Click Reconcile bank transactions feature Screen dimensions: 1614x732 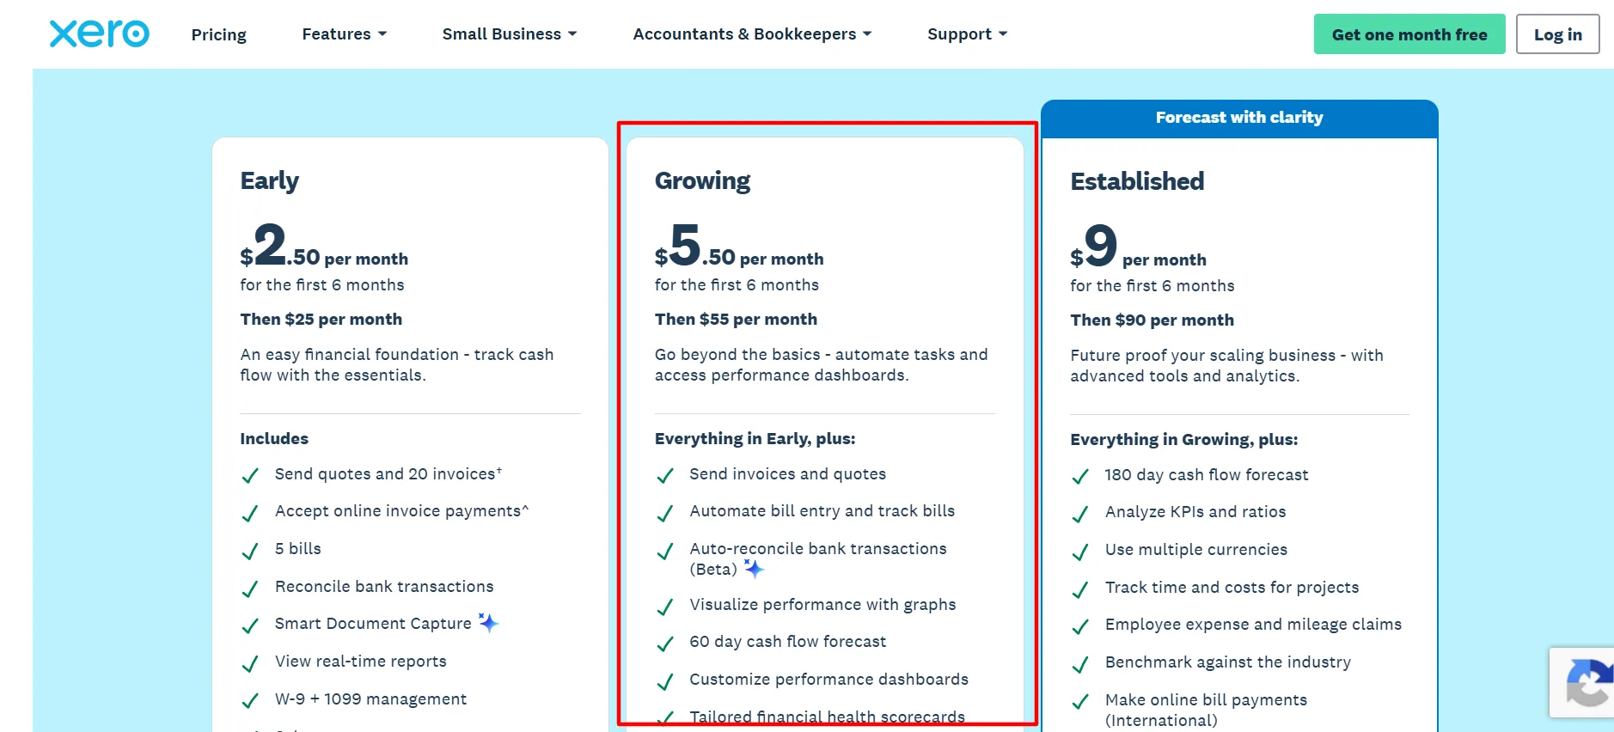tap(384, 586)
